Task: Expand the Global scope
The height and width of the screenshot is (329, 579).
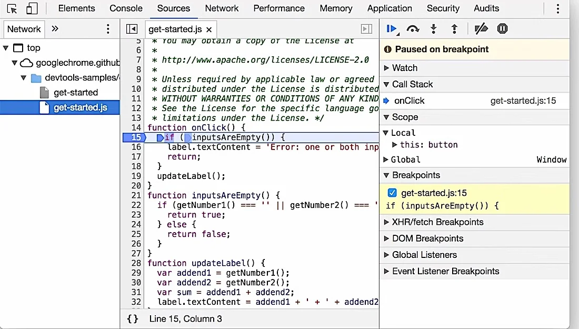Action: click(x=385, y=159)
